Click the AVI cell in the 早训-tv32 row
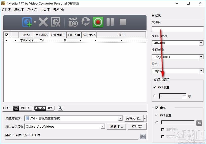Image resolution: width=206 pixels, height=144 pixels. 42,40
